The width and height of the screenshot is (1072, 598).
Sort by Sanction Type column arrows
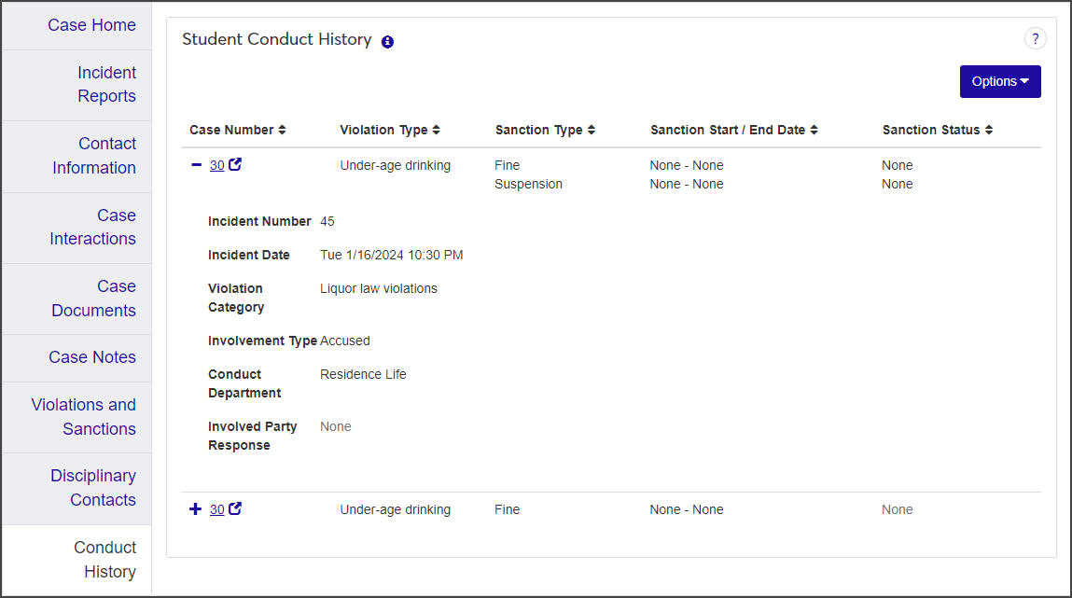tap(591, 131)
